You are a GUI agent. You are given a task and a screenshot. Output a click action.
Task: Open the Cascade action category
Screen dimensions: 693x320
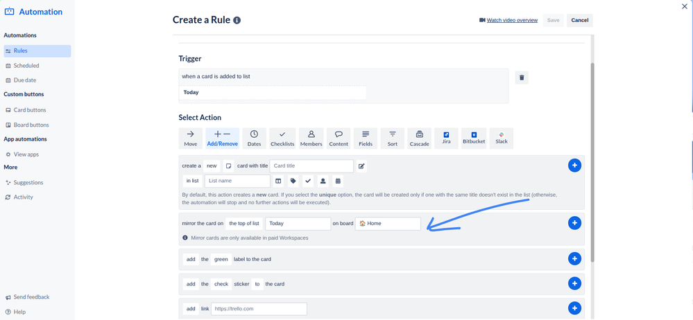420,139
